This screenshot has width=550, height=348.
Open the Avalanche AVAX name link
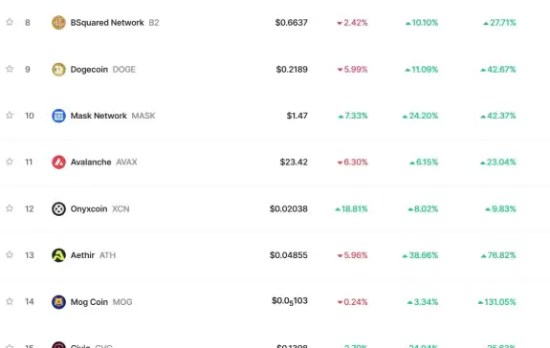tap(104, 163)
